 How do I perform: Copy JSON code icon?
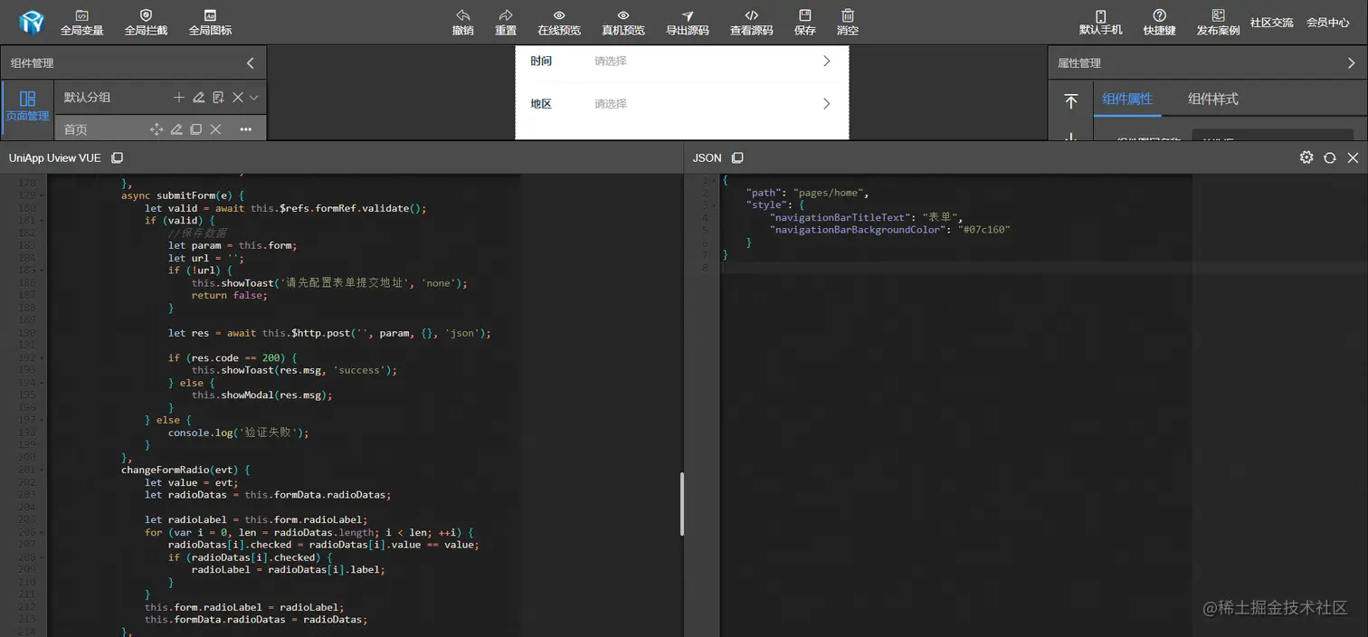pyautogui.click(x=737, y=157)
